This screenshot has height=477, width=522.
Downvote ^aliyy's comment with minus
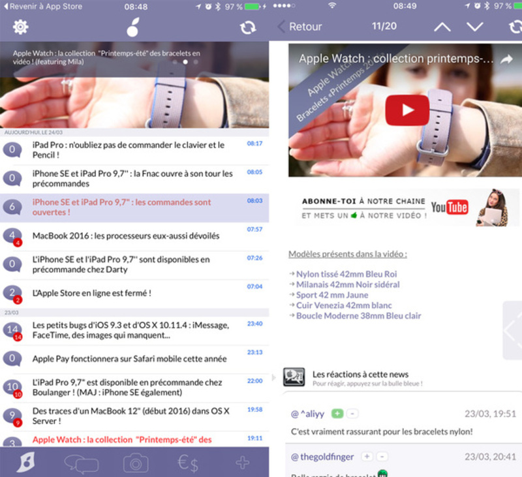click(352, 414)
